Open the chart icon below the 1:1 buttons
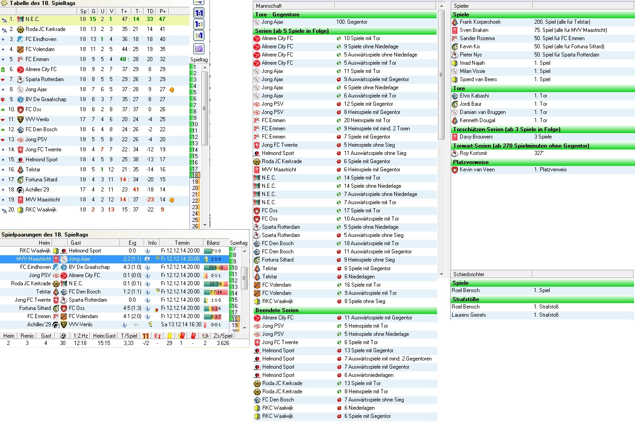This screenshot has width=635, height=422. click(x=199, y=49)
